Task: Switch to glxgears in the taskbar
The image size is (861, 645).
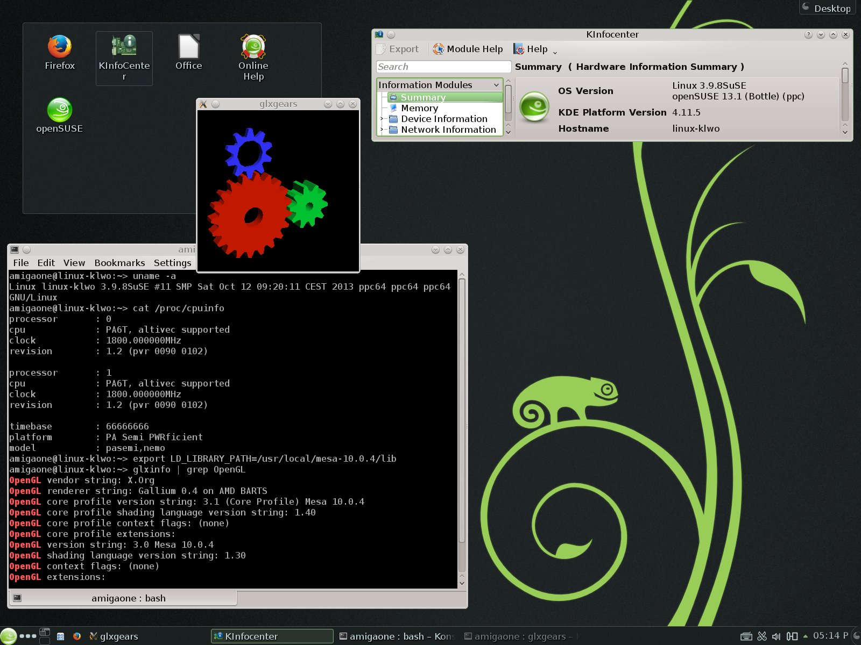Action: 114,636
